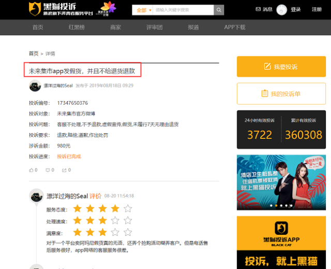Select the APP下载 menu item

click(x=234, y=27)
